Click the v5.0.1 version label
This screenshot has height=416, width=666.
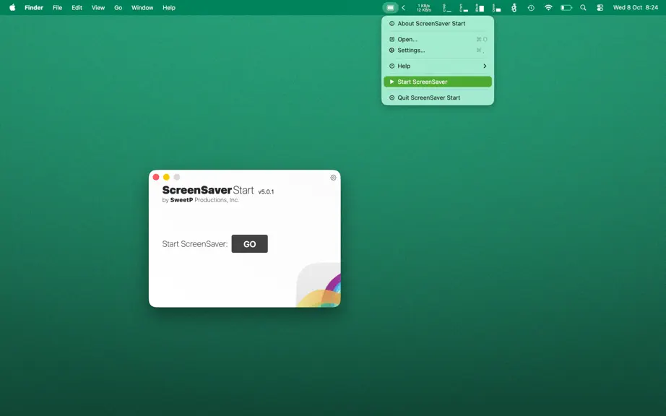point(267,192)
